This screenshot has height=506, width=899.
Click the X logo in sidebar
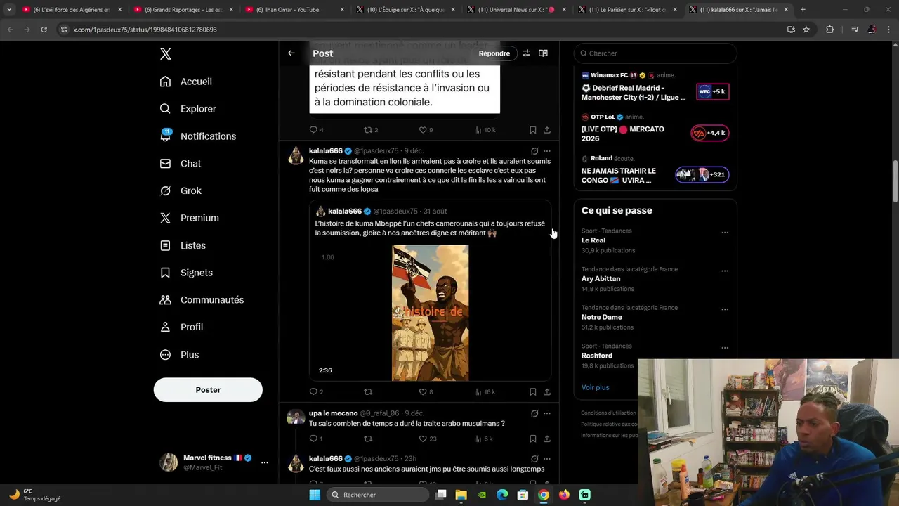coord(165,54)
